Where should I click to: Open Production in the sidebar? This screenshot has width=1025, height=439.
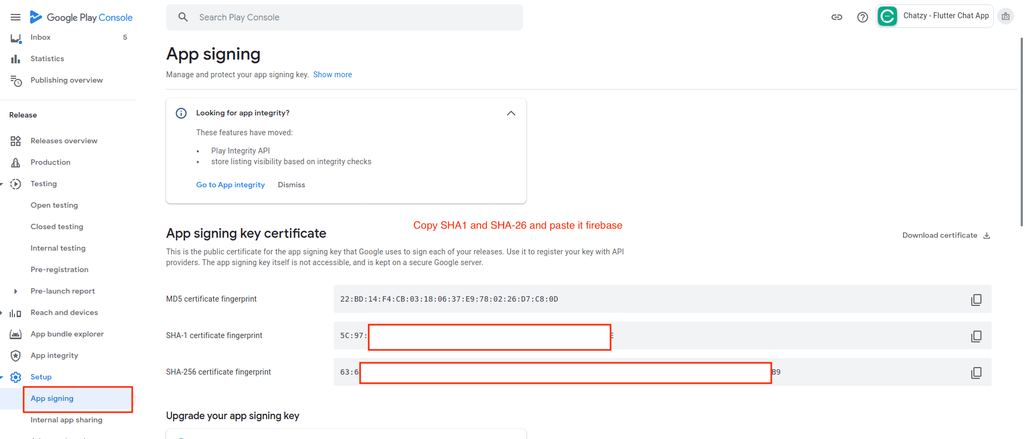click(51, 163)
